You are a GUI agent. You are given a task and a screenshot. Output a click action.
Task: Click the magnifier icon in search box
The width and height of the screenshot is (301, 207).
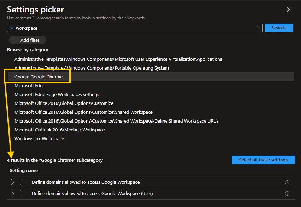click(11, 28)
